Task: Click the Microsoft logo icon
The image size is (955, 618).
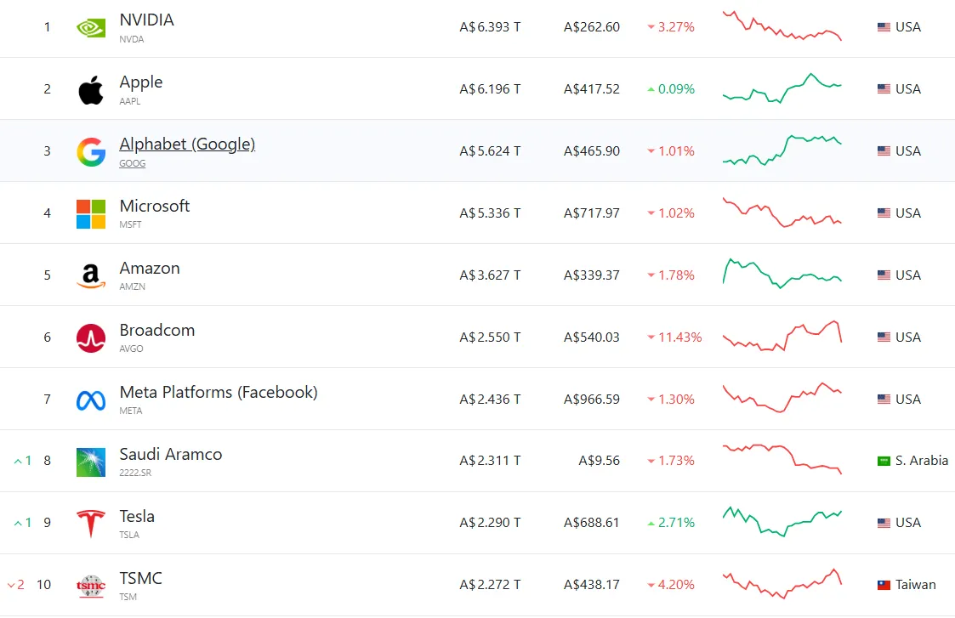Action: coord(91,213)
